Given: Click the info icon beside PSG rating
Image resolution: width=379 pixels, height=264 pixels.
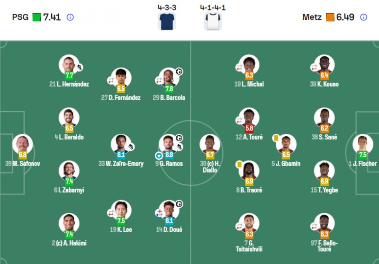Looking at the screenshot, I should (x=70, y=18).
